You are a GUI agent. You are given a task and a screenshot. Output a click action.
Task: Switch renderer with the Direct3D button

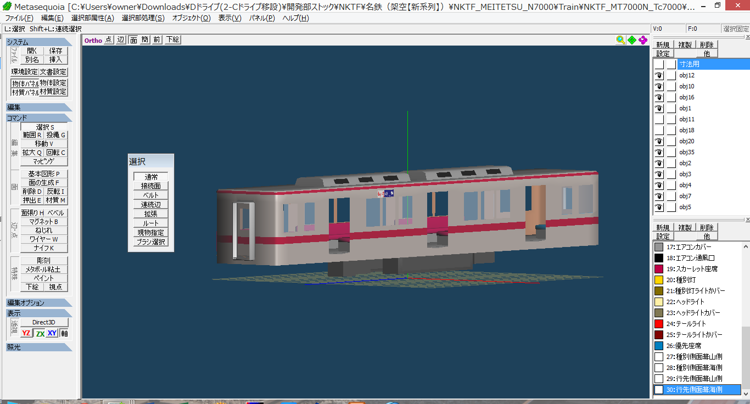pyautogui.click(x=44, y=322)
